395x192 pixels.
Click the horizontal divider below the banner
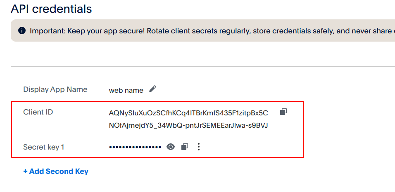203,67
